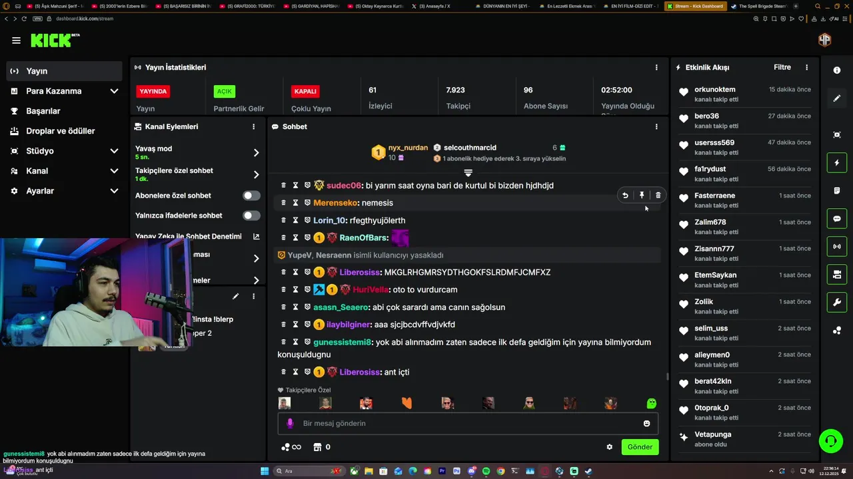Expand the Stüdyo sidebar section
Viewport: 853px width, 479px height.
(114, 151)
